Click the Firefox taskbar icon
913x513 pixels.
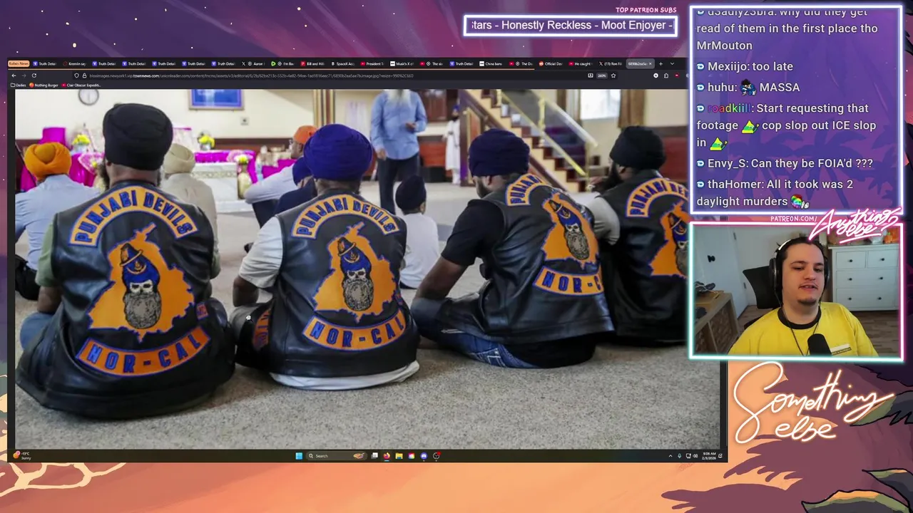coord(387,456)
